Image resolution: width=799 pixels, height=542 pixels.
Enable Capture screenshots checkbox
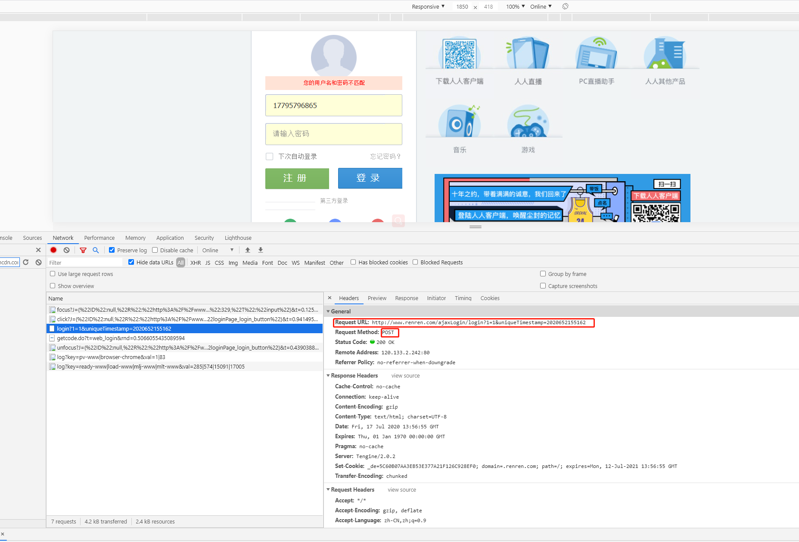[543, 286]
